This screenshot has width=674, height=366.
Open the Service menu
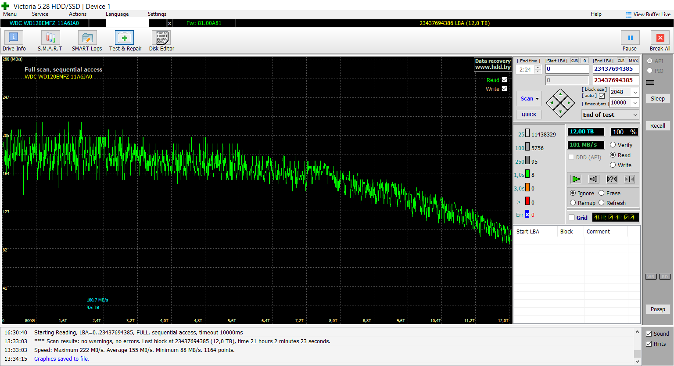(x=40, y=14)
